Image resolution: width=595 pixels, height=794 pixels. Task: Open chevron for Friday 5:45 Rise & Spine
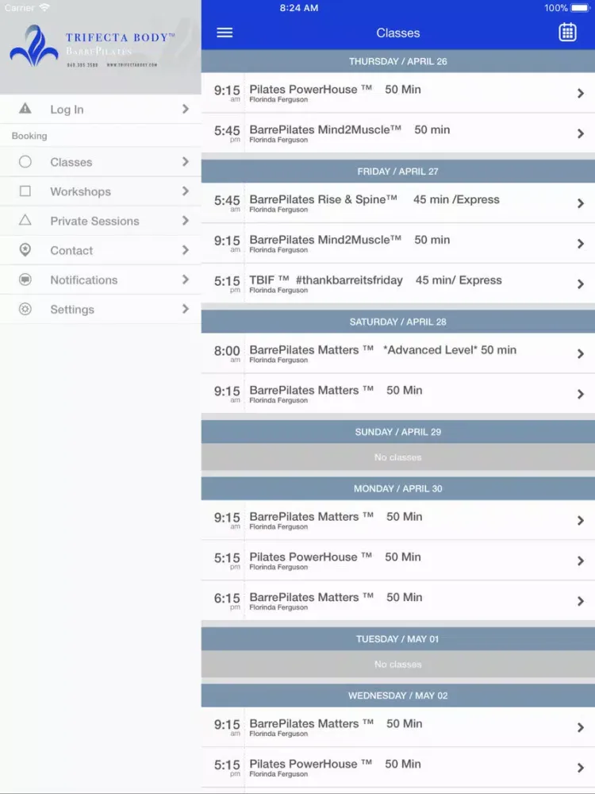581,203
